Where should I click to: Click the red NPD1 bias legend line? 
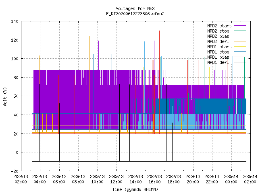coord(240,57)
